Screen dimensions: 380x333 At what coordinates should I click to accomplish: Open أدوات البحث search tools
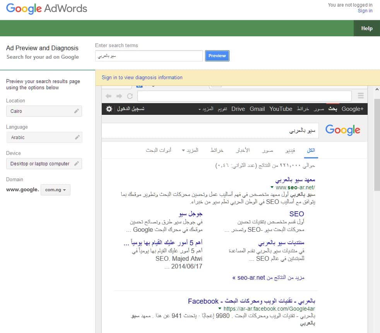[x=159, y=150]
